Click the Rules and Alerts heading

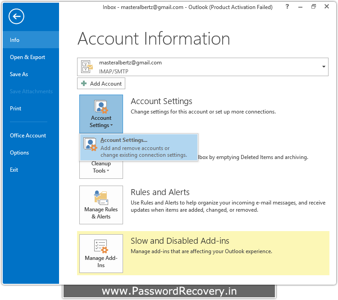click(x=160, y=192)
